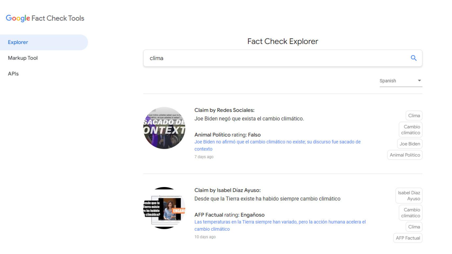Viewport: 452px width, 254px height.
Task: Expand the language selector arrow
Action: tap(419, 81)
